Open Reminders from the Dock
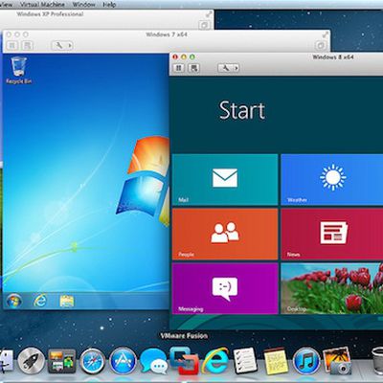 click(245, 361)
